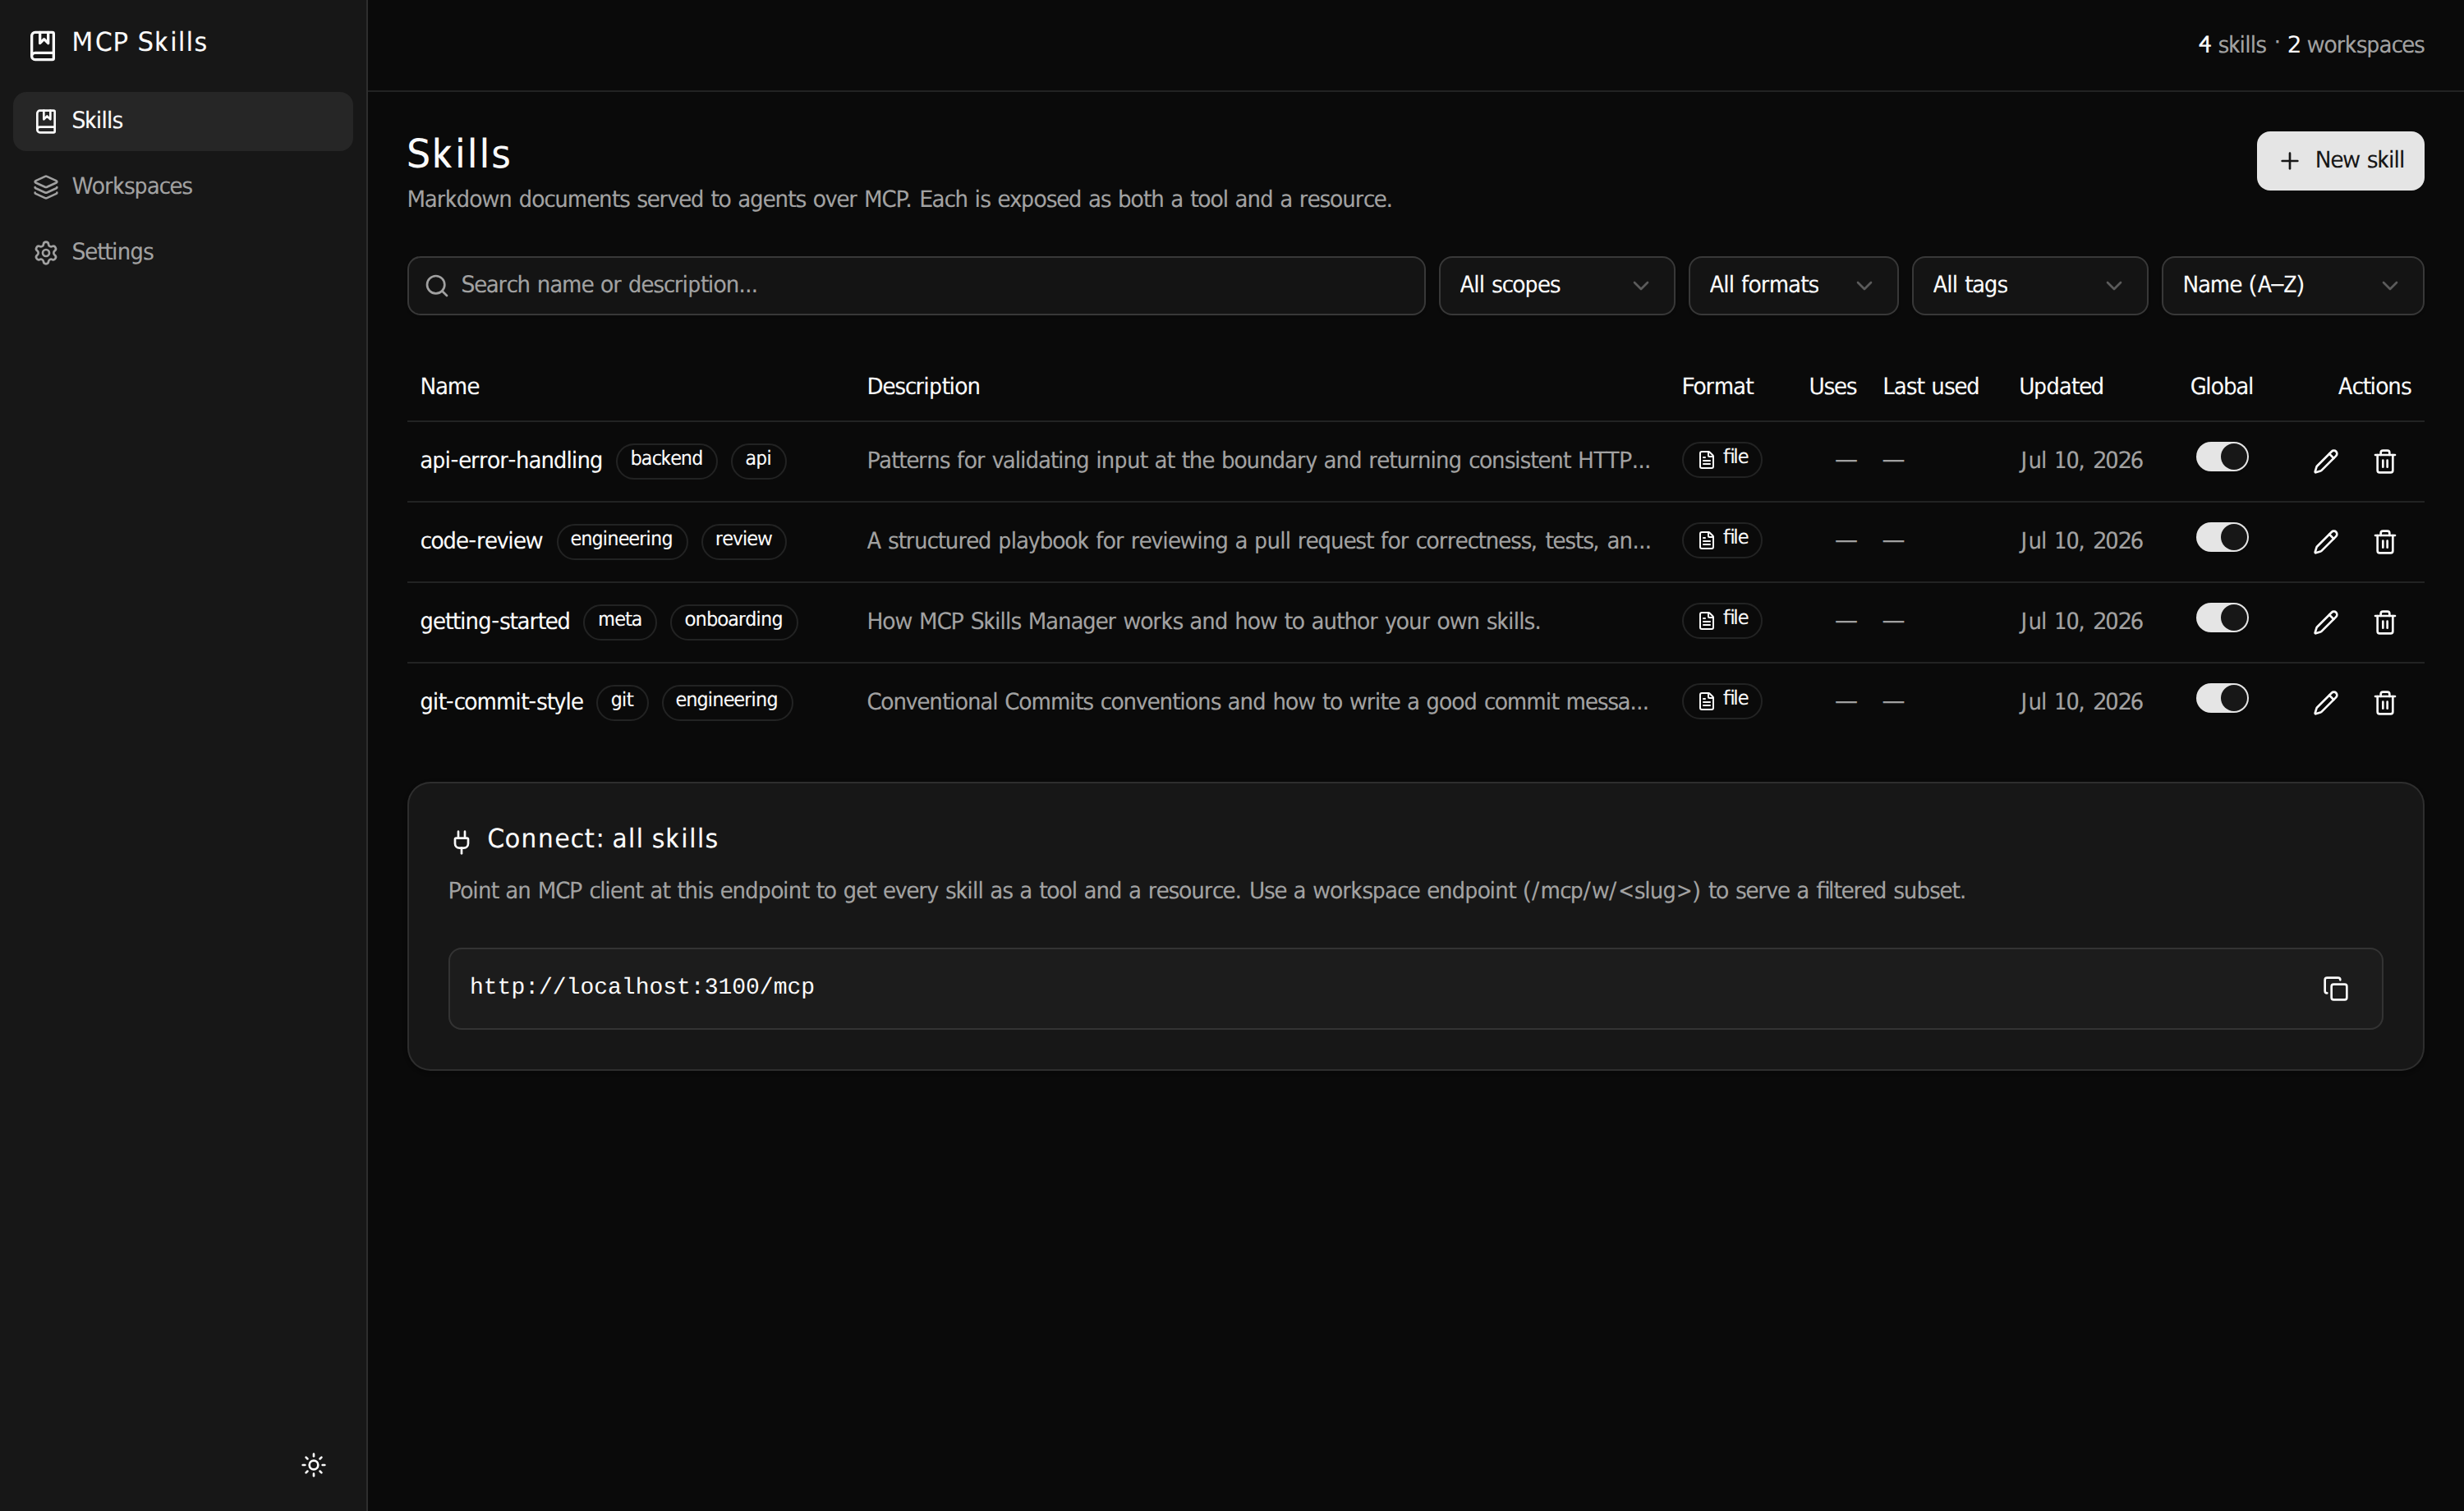Toggle Global switch for api-error-handling

click(x=2221, y=457)
